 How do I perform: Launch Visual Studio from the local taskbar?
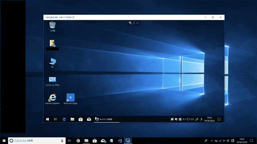(x=120, y=141)
